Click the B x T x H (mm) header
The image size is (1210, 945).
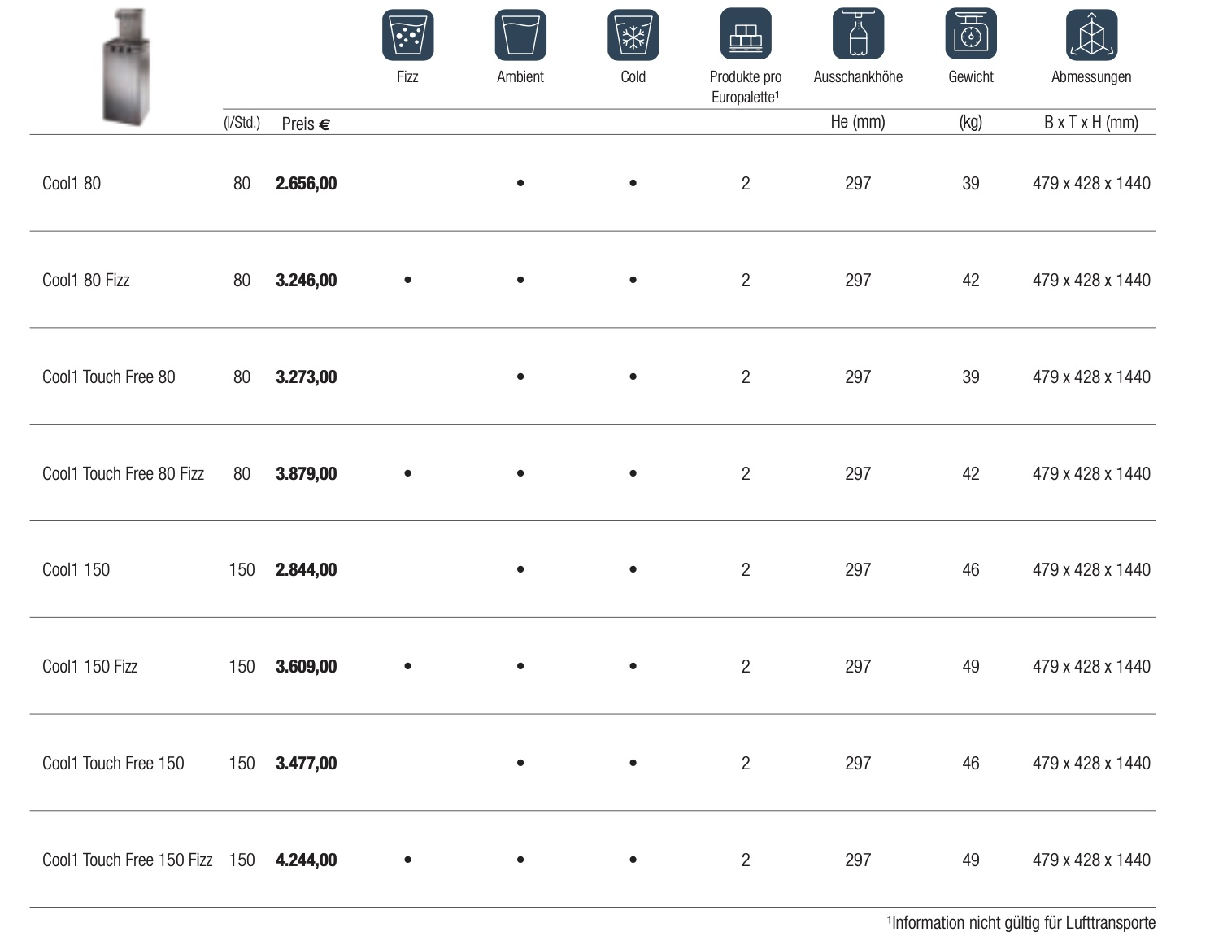click(x=1090, y=123)
